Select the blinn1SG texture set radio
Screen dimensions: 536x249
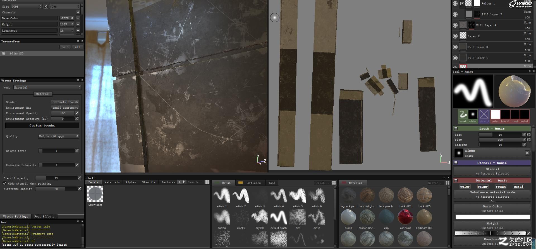click(x=4, y=53)
